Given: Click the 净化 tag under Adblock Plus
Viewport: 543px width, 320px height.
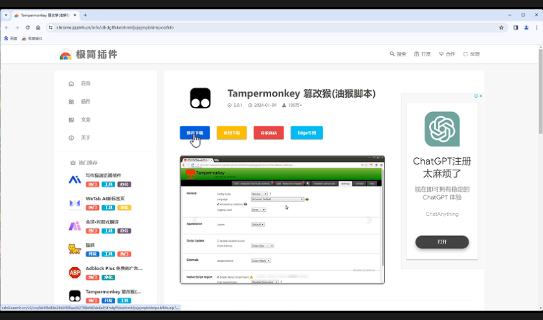Looking at the screenshot, I should (x=108, y=277).
